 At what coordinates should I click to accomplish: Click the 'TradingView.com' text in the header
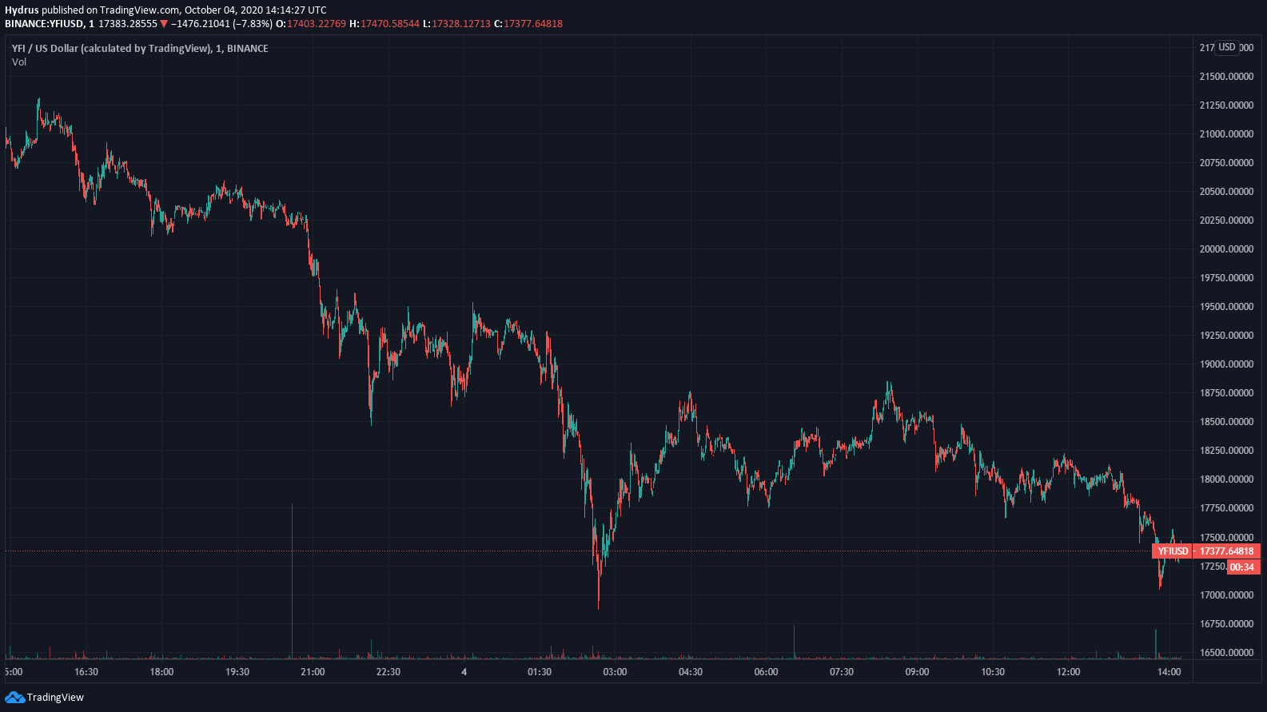pyautogui.click(x=140, y=10)
